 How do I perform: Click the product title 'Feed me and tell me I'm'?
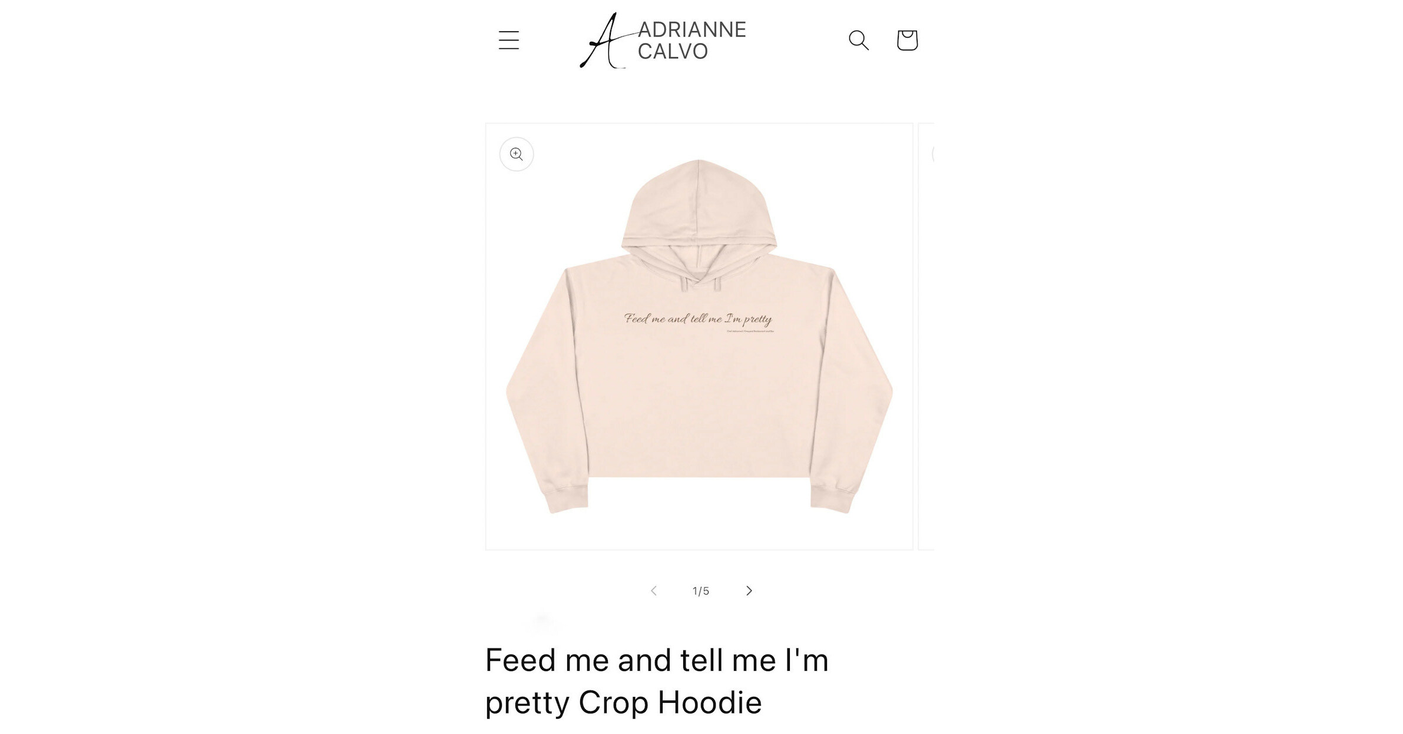coord(656,660)
